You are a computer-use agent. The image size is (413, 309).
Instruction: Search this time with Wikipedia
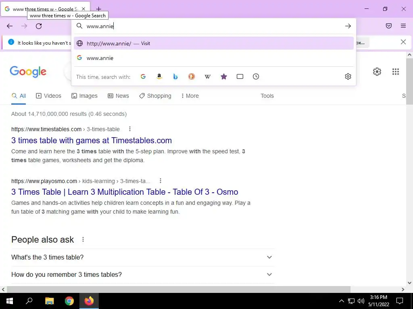tap(208, 76)
